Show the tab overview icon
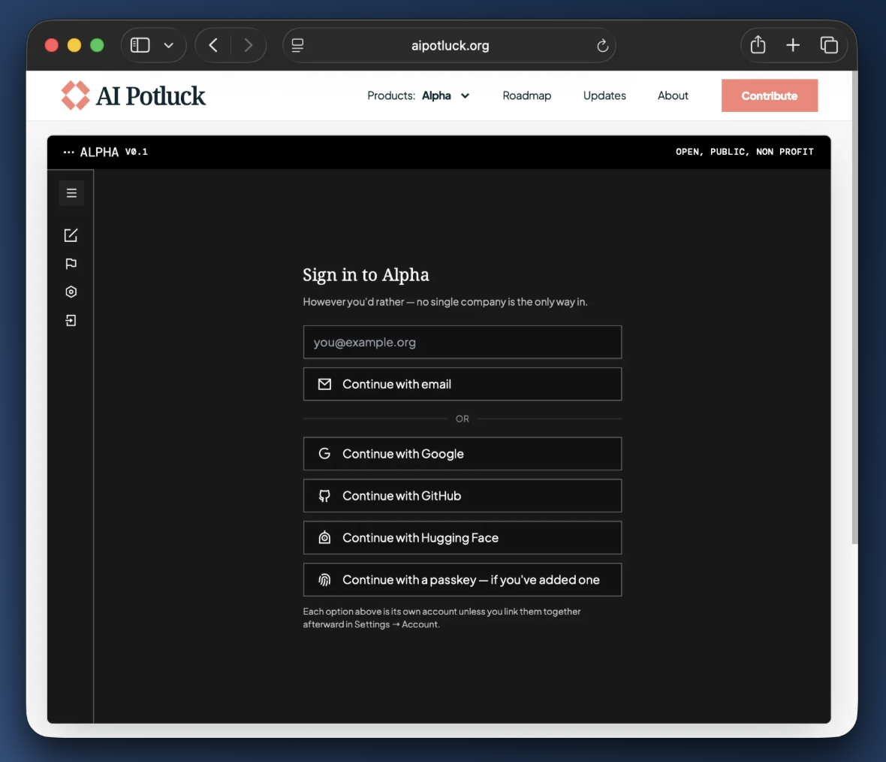Screen dimensions: 886x762 coord(828,45)
